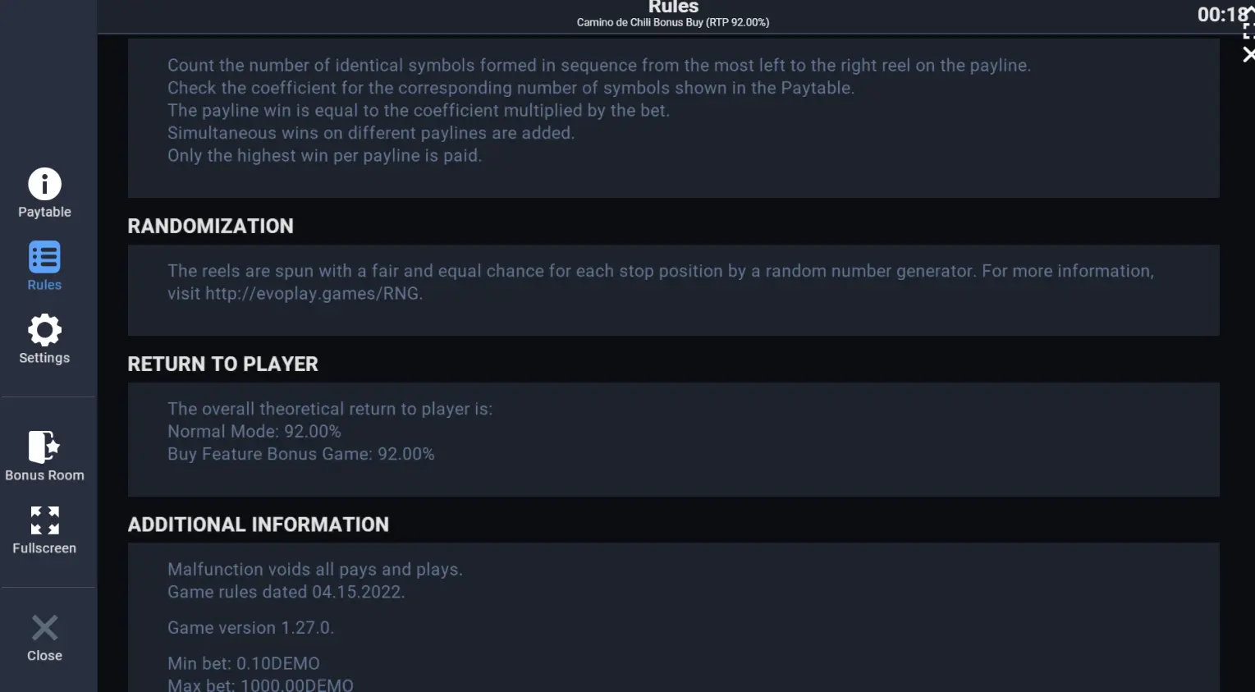Toggle the Fullscreen arrows icon in sidebar
This screenshot has width=1255, height=692.
coord(44,520)
